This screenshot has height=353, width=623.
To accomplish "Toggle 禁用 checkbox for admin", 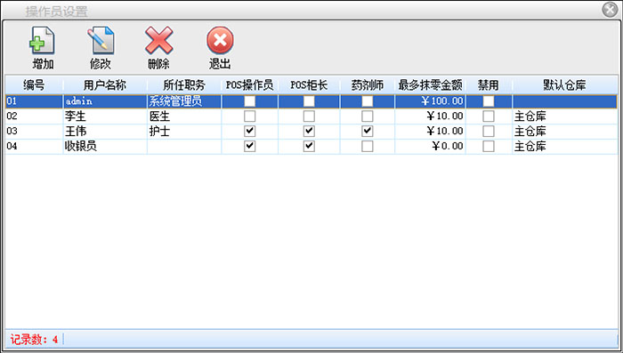I will click(x=489, y=101).
